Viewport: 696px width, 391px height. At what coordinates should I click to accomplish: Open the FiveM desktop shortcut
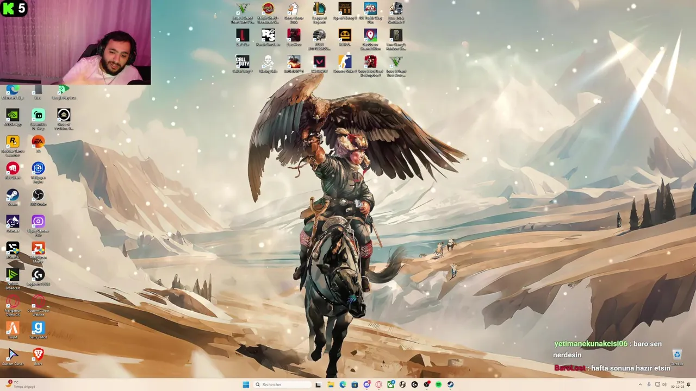pyautogui.click(x=13, y=331)
